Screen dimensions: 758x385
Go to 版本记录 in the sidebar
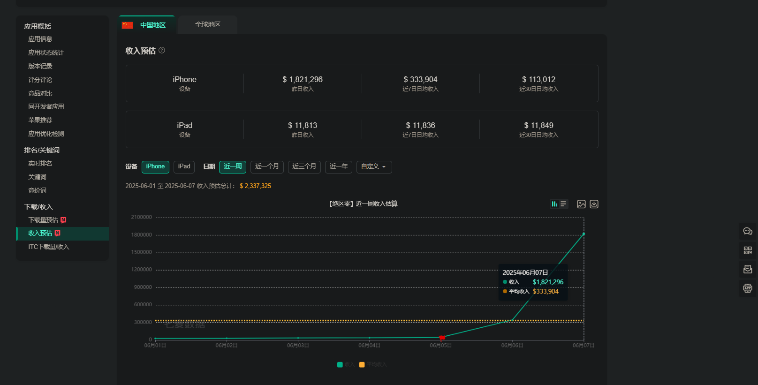(40, 67)
